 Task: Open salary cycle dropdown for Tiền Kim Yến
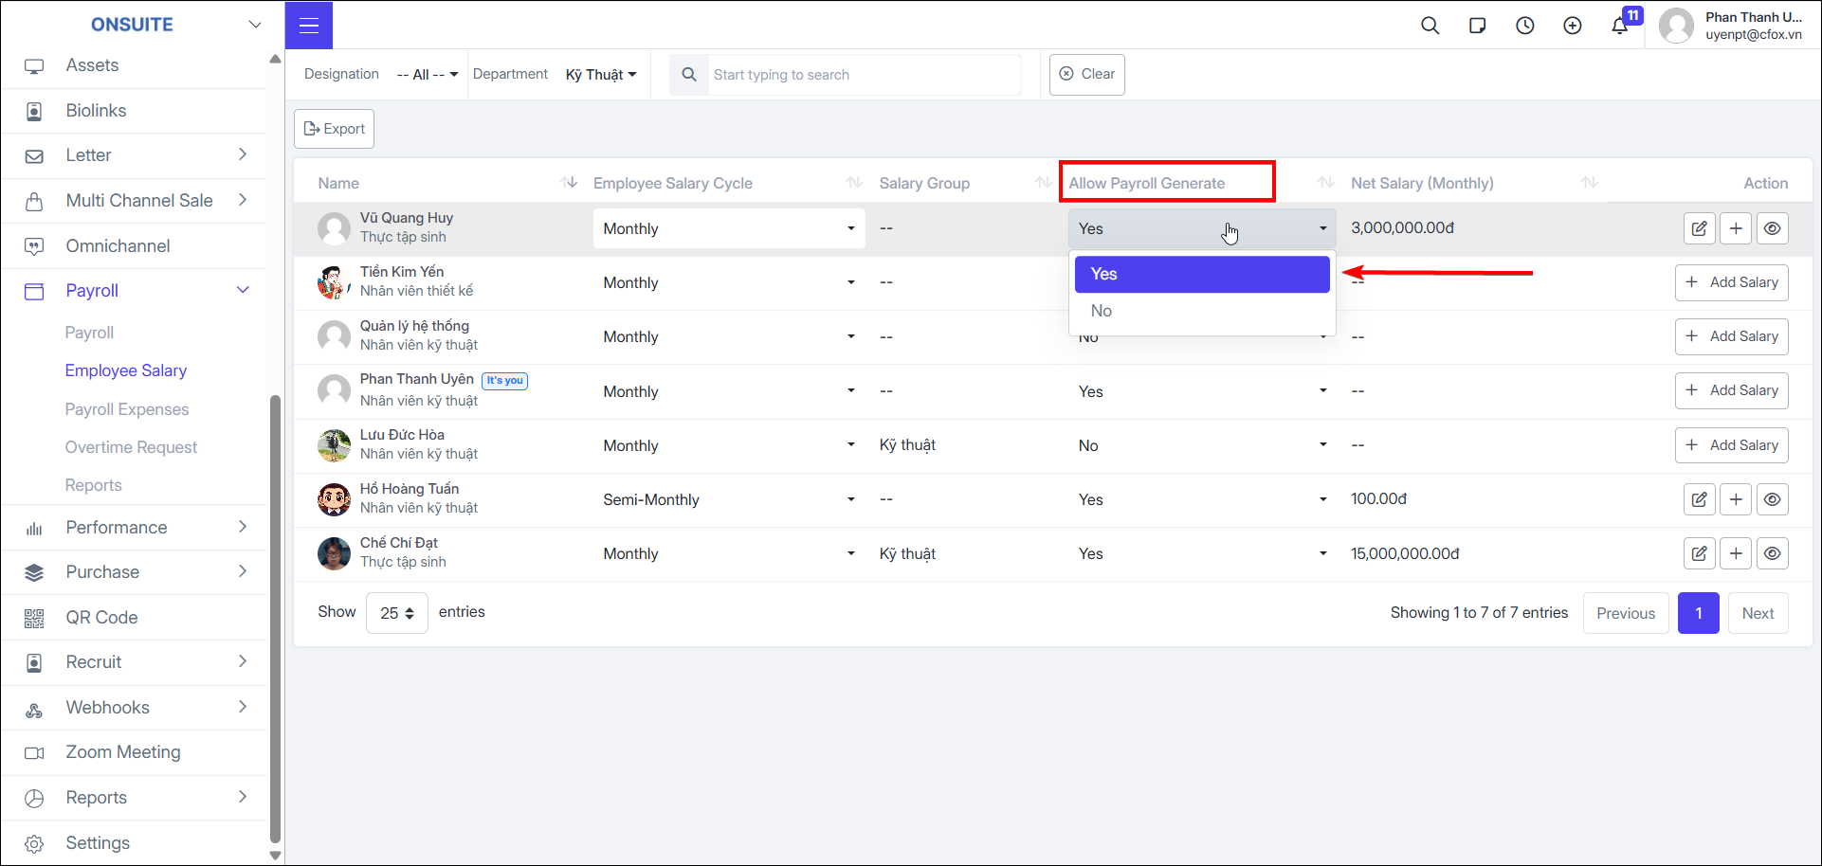click(729, 282)
